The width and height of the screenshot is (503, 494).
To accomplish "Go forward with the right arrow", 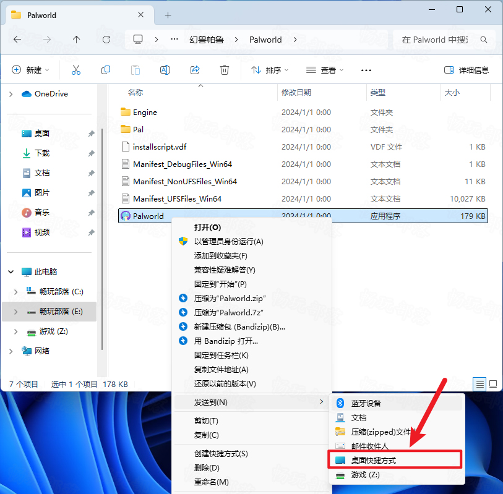I will point(47,40).
